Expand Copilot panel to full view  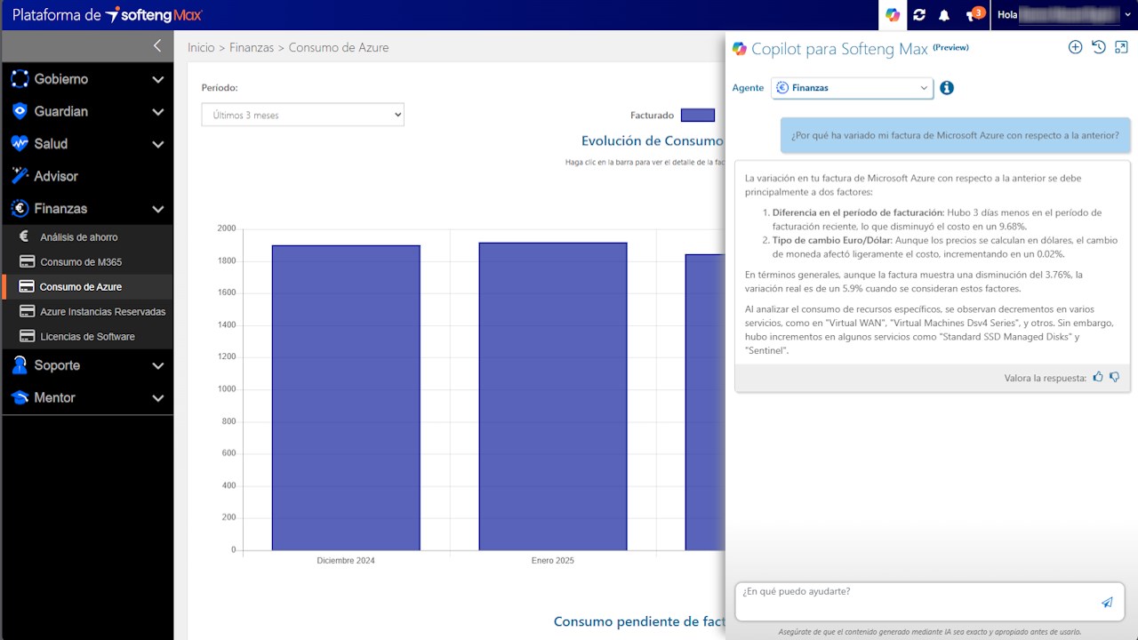1121,47
